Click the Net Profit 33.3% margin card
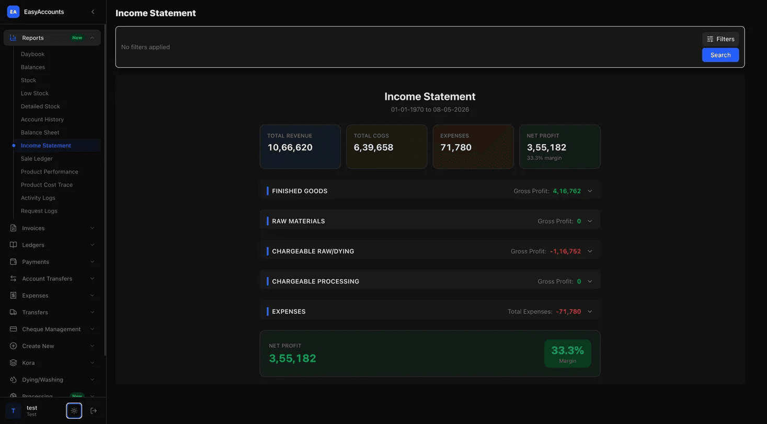 click(560, 147)
